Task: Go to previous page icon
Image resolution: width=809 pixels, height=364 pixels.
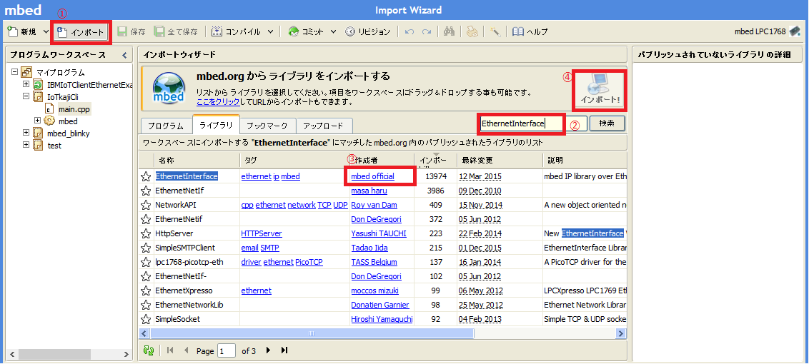Action: 187,350
